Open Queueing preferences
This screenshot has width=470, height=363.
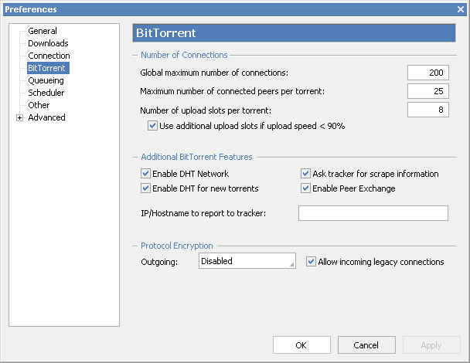[46, 80]
